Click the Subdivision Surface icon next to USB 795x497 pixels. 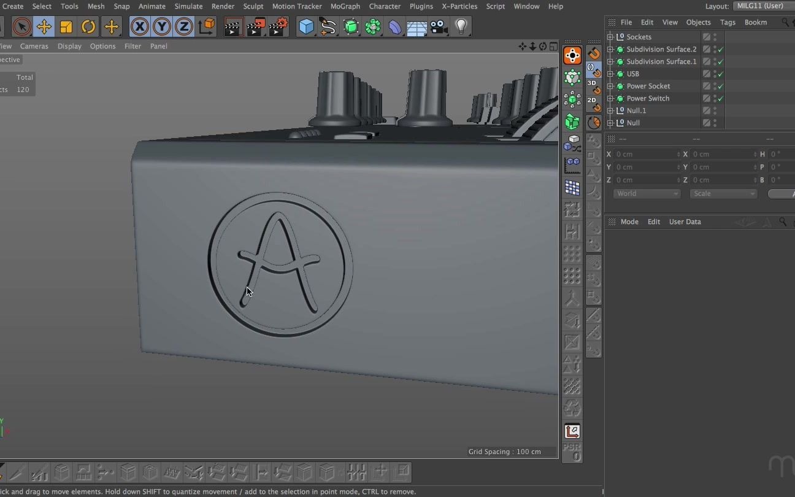click(620, 74)
